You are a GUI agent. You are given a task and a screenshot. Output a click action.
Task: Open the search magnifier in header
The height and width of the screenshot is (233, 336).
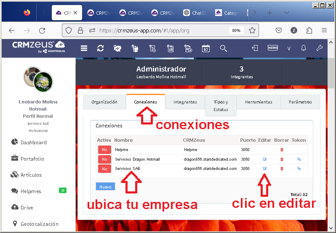tap(224, 48)
